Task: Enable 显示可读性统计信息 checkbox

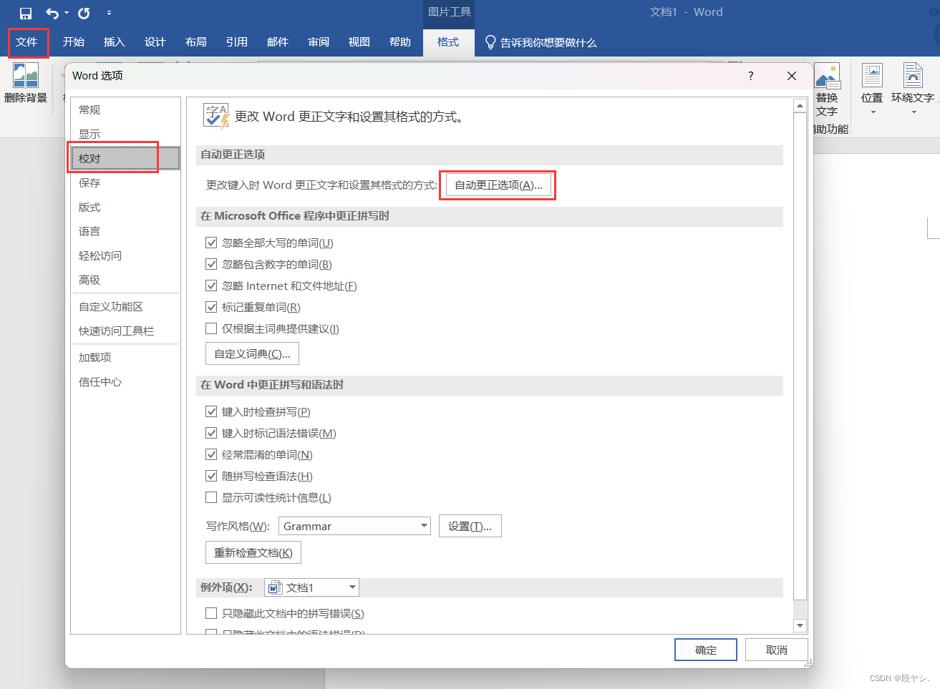Action: pos(211,498)
